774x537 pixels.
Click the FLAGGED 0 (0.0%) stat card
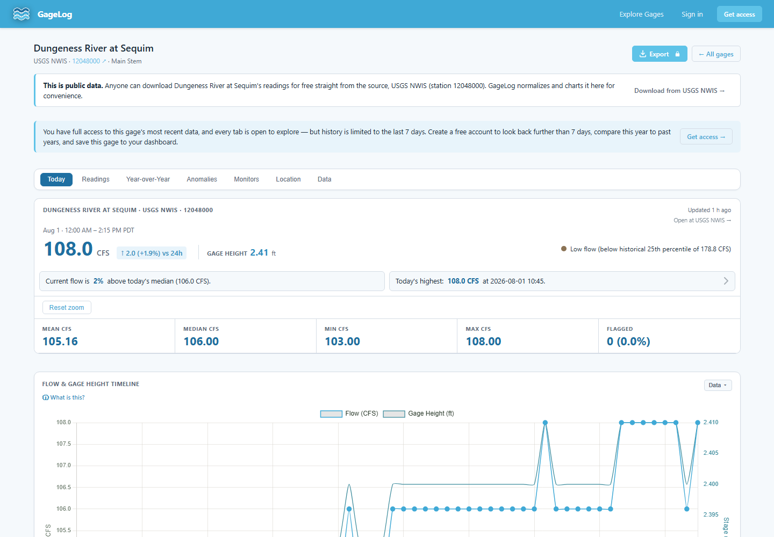point(669,336)
